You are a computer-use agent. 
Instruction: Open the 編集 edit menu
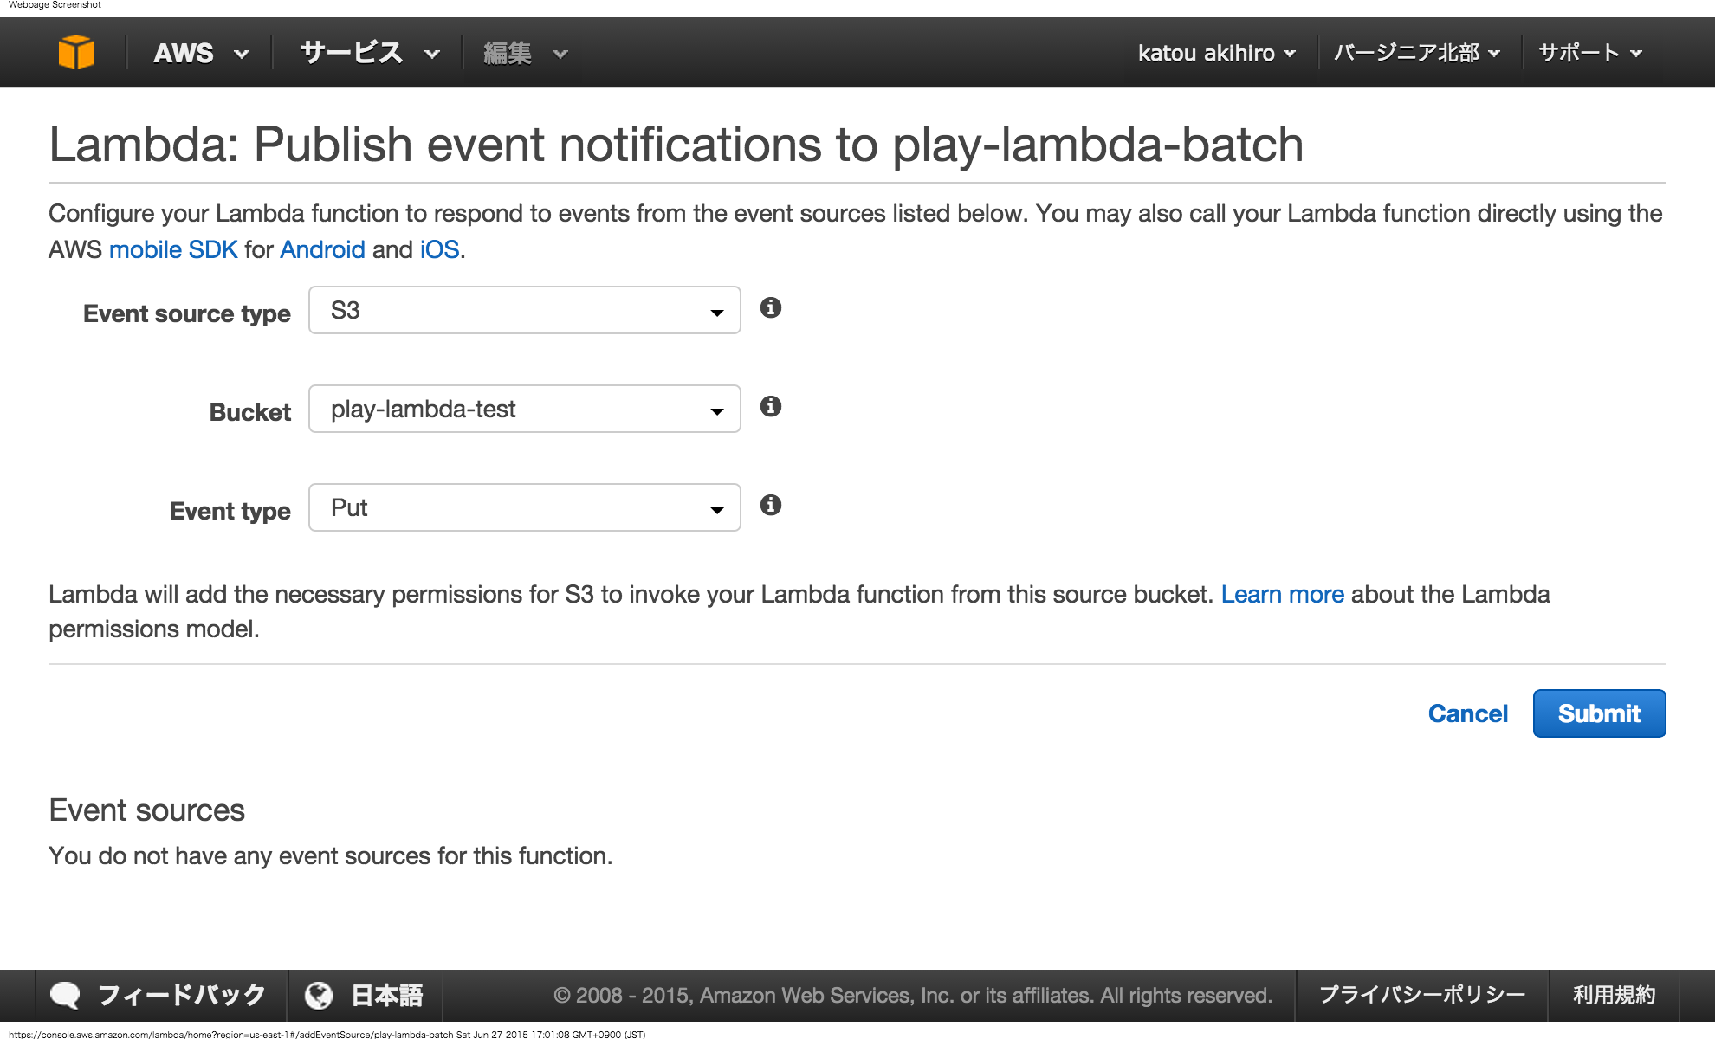(524, 53)
